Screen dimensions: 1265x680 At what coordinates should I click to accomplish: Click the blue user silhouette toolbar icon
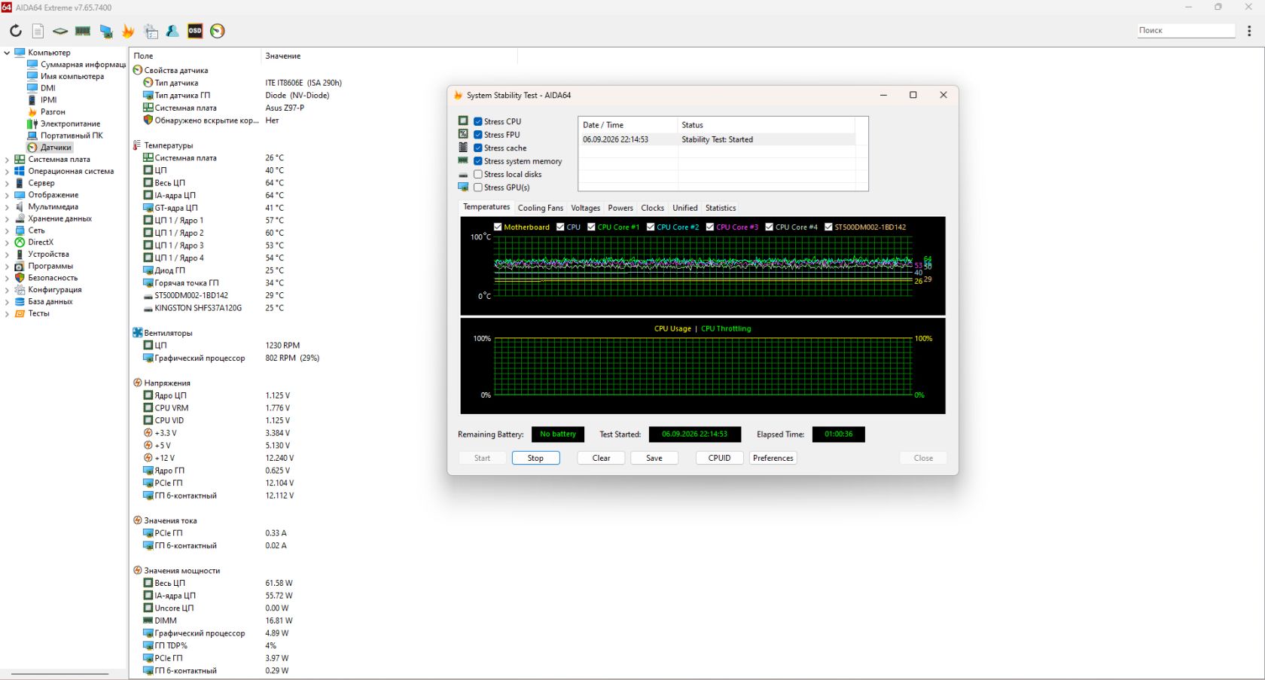click(172, 31)
